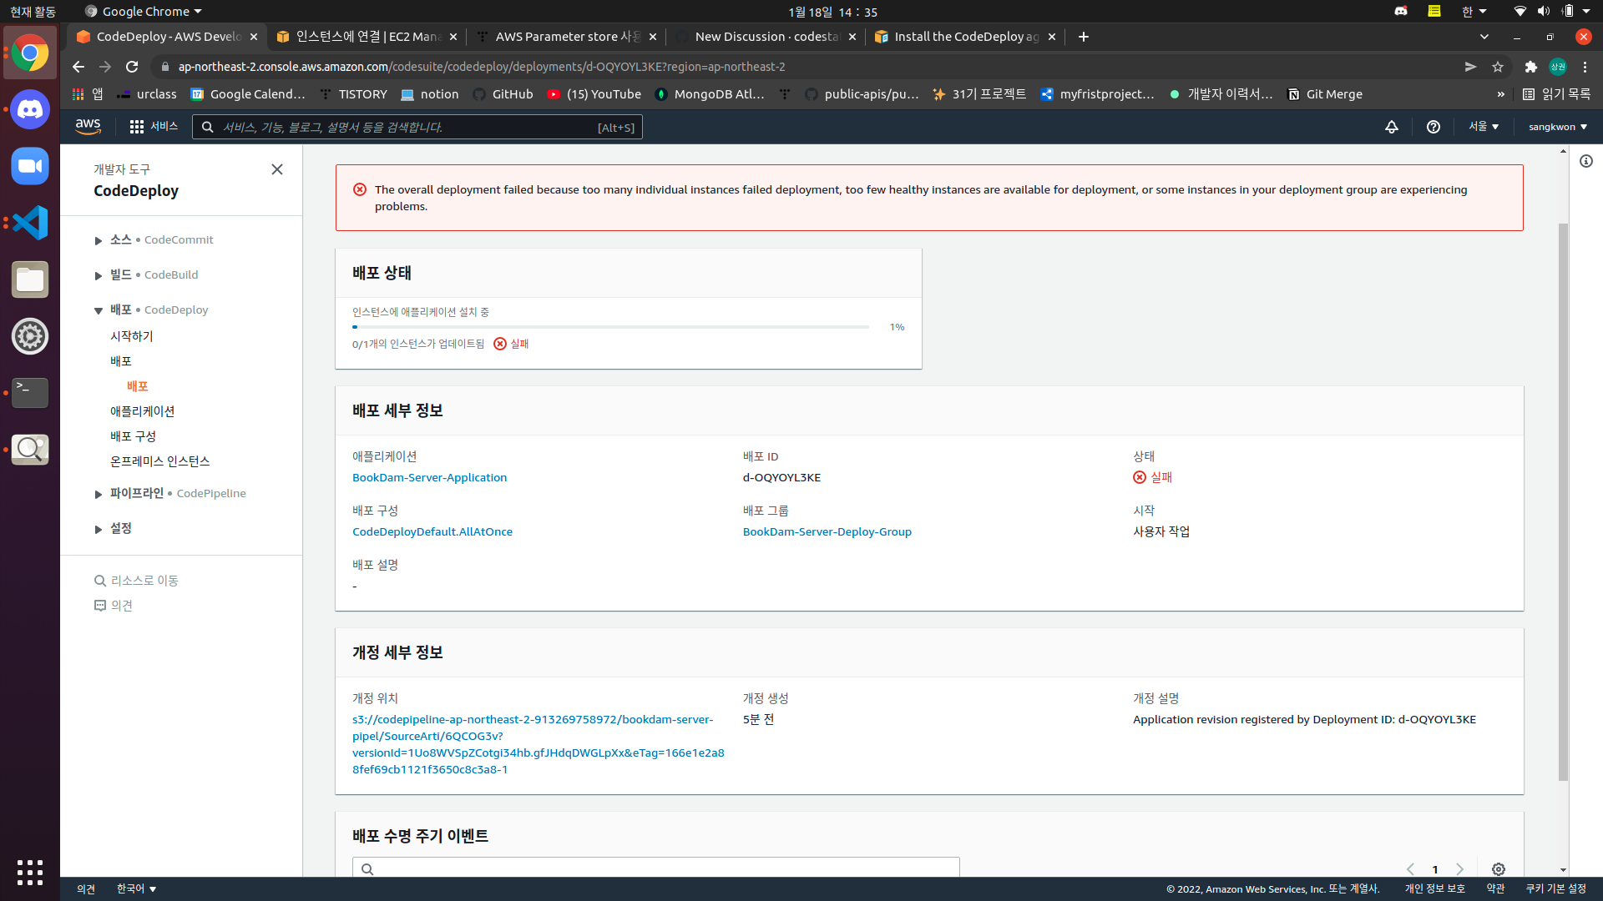Collapse the 배포 CodeDeploy section
The image size is (1603, 901).
coord(99,310)
